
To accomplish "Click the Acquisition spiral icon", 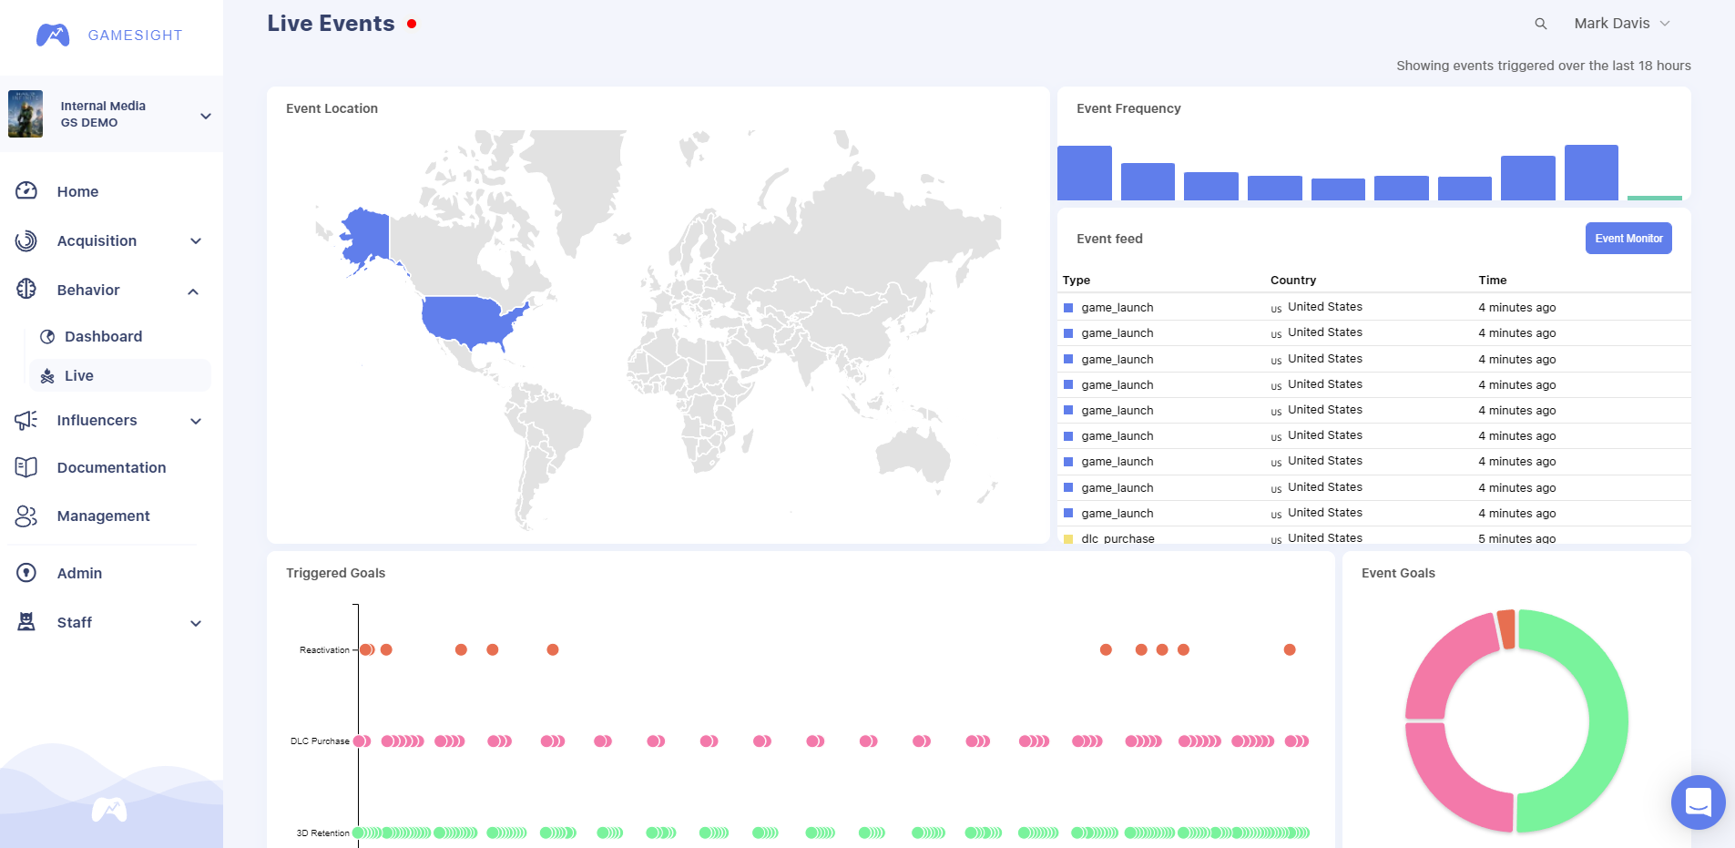I will click(x=26, y=240).
